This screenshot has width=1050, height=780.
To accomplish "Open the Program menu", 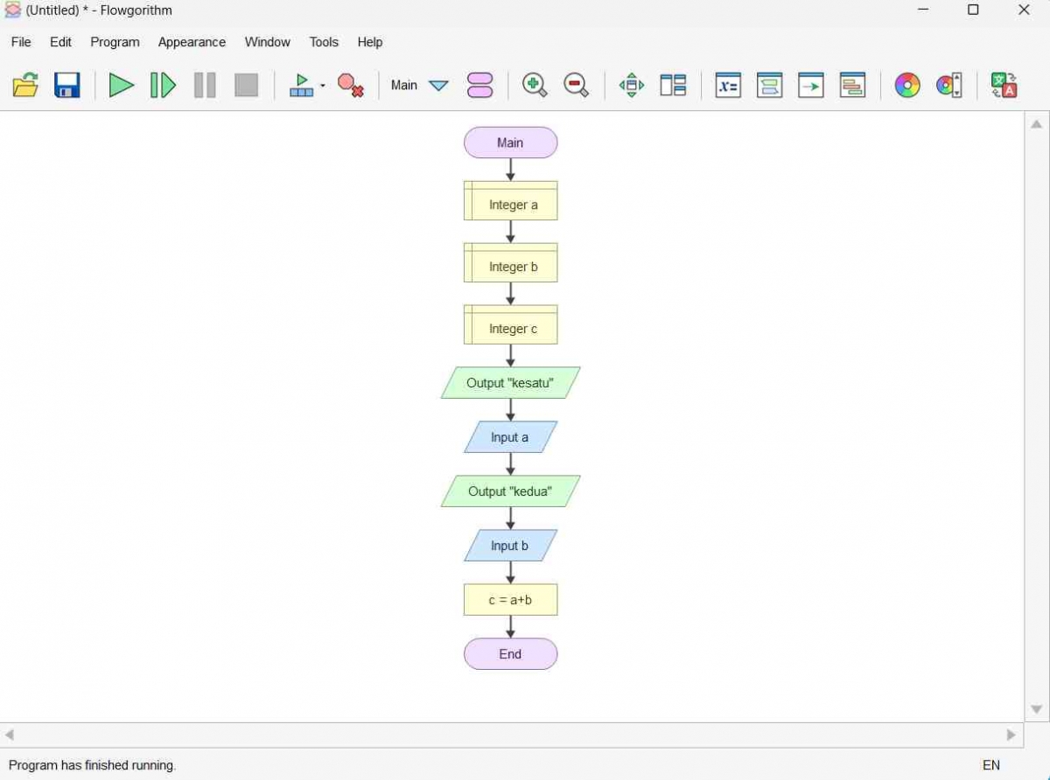I will tap(115, 42).
